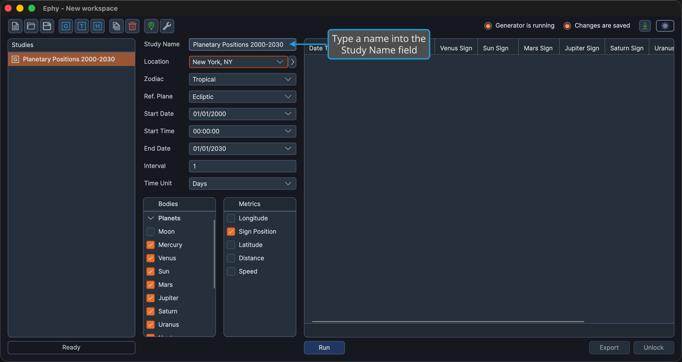Viewport: 682px width, 362px height.
Task: Uncheck the Mercury body
Action: click(x=151, y=245)
